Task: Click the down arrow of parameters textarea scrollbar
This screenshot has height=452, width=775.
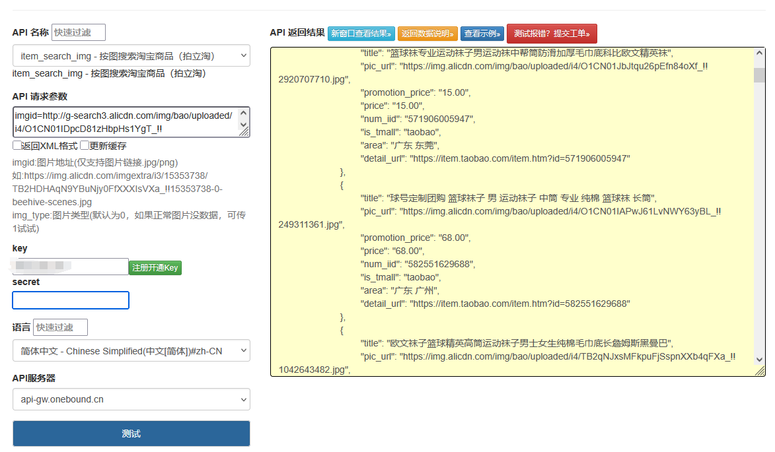Action: 243,125
